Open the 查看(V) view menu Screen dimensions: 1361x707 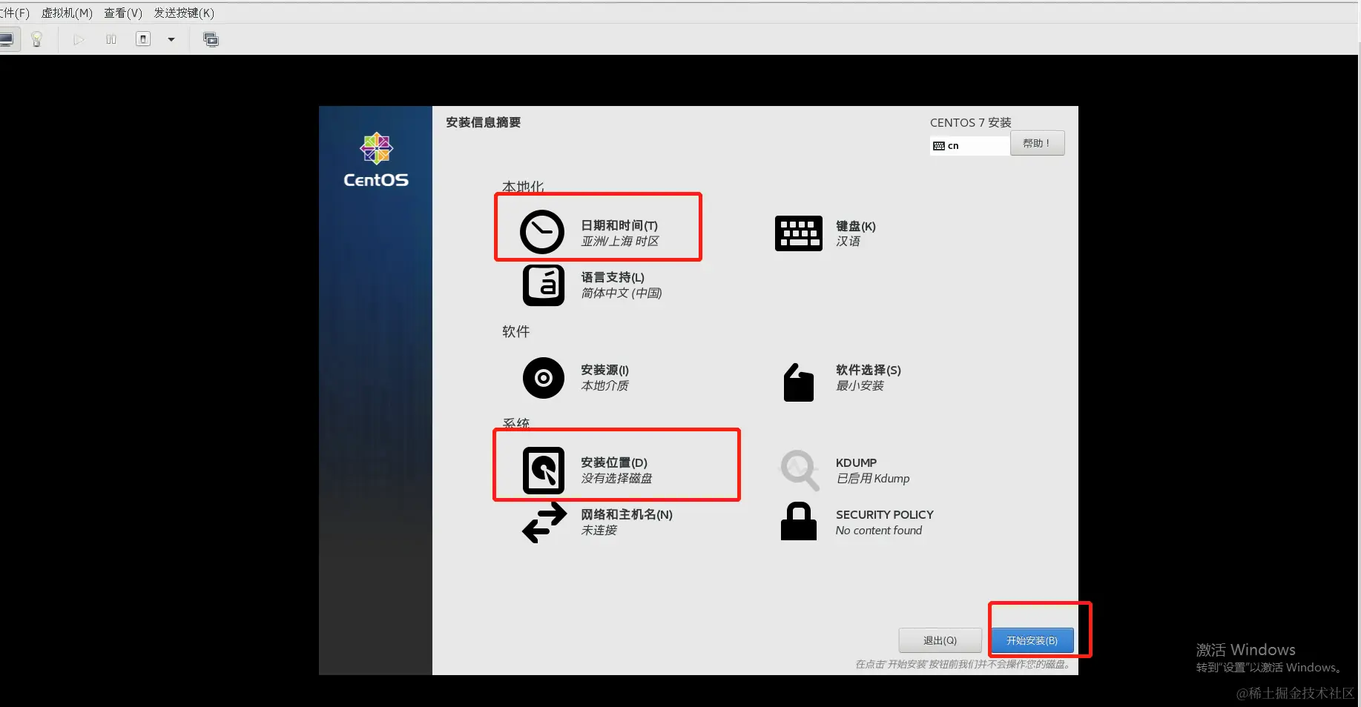click(x=122, y=13)
